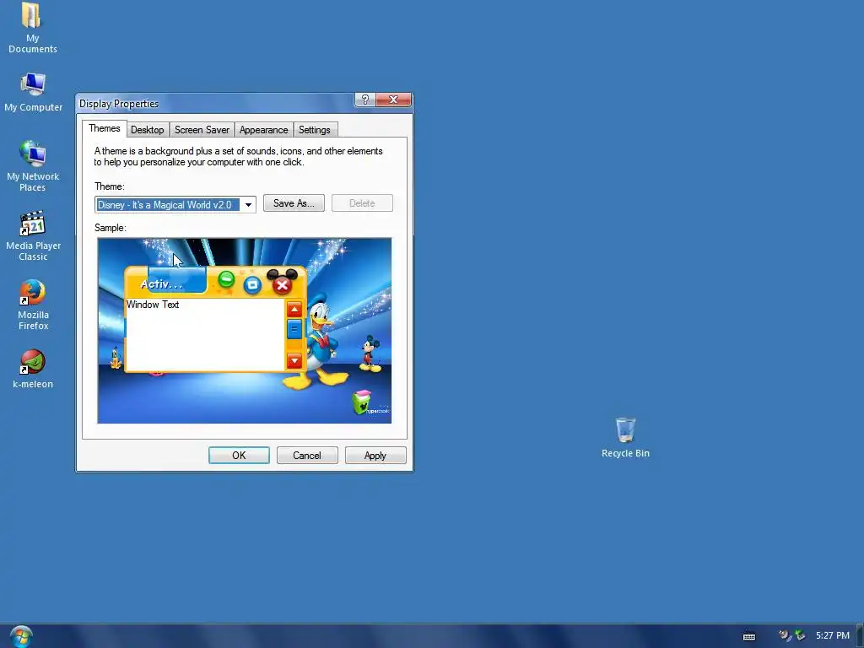Viewport: 864px width, 648px height.
Task: Select the k-meleon browser shortcut
Action: pos(33,370)
